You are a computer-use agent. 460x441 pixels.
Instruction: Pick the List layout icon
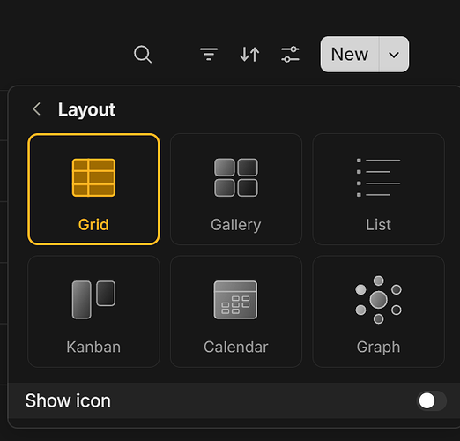pyautogui.click(x=378, y=177)
